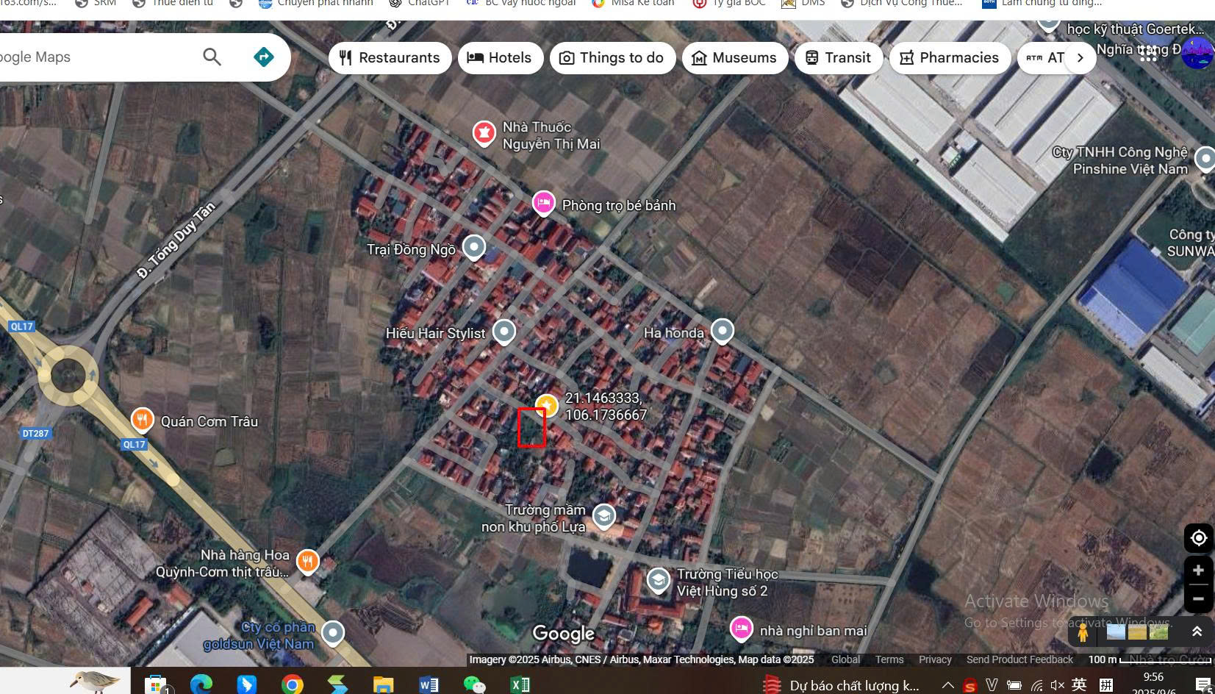This screenshot has width=1215, height=694.
Task: Open Nhà Thuốc Nguyễn Thị Mai pin
Action: [484, 133]
